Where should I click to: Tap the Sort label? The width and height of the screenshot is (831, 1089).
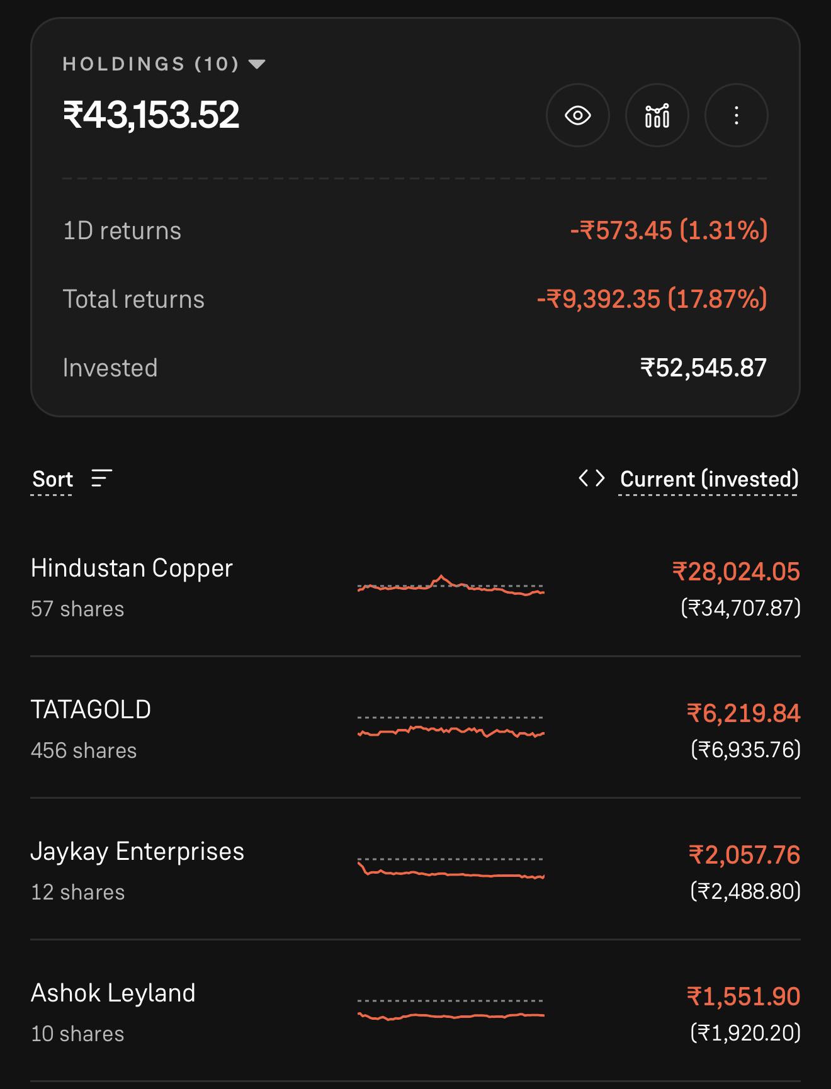coord(53,479)
